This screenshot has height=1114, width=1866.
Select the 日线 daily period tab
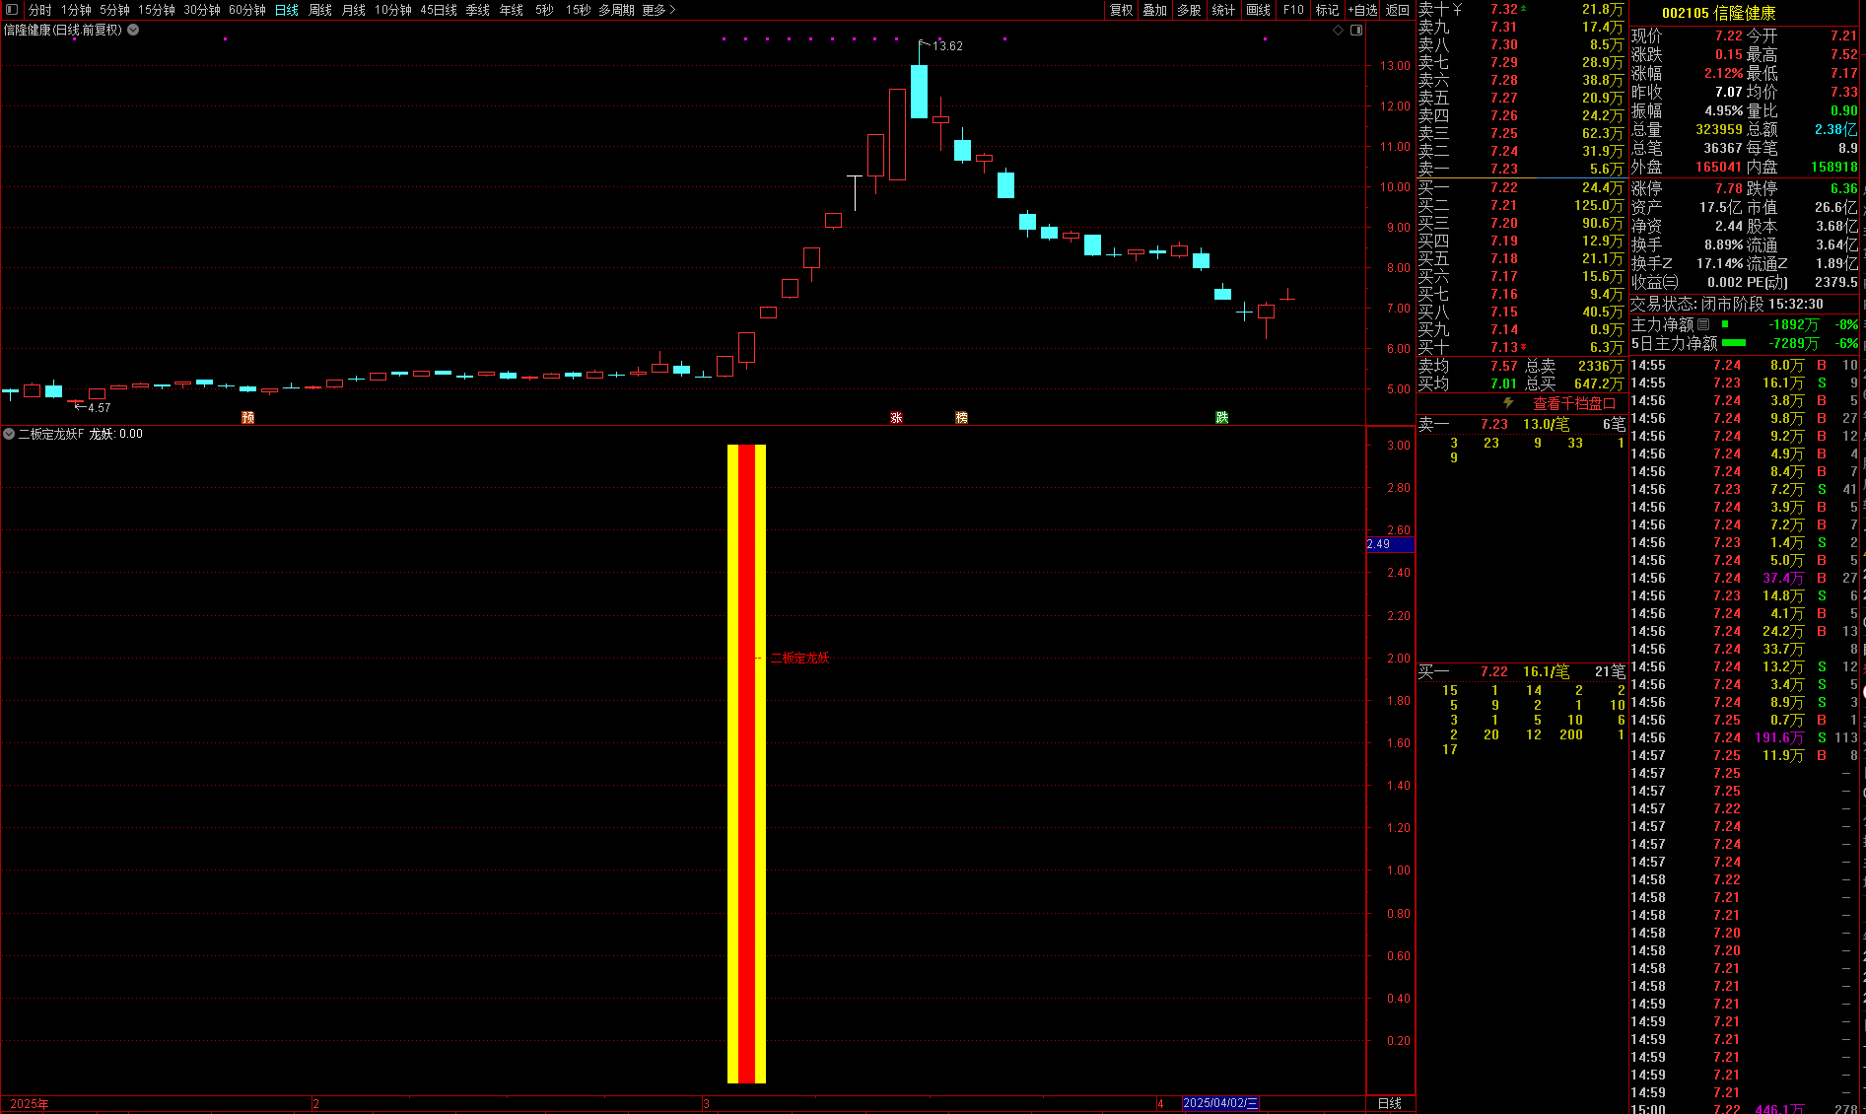[287, 10]
